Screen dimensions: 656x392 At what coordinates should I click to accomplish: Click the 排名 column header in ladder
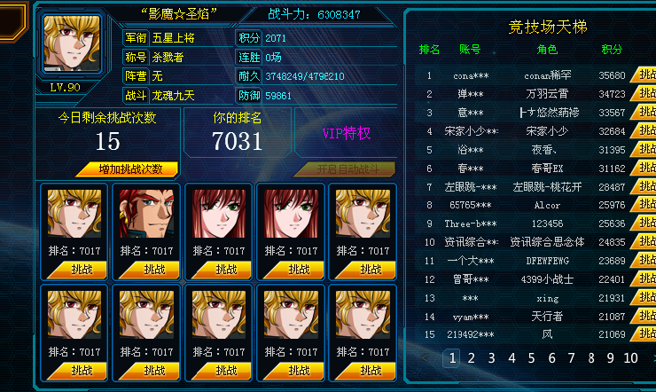[x=429, y=50]
